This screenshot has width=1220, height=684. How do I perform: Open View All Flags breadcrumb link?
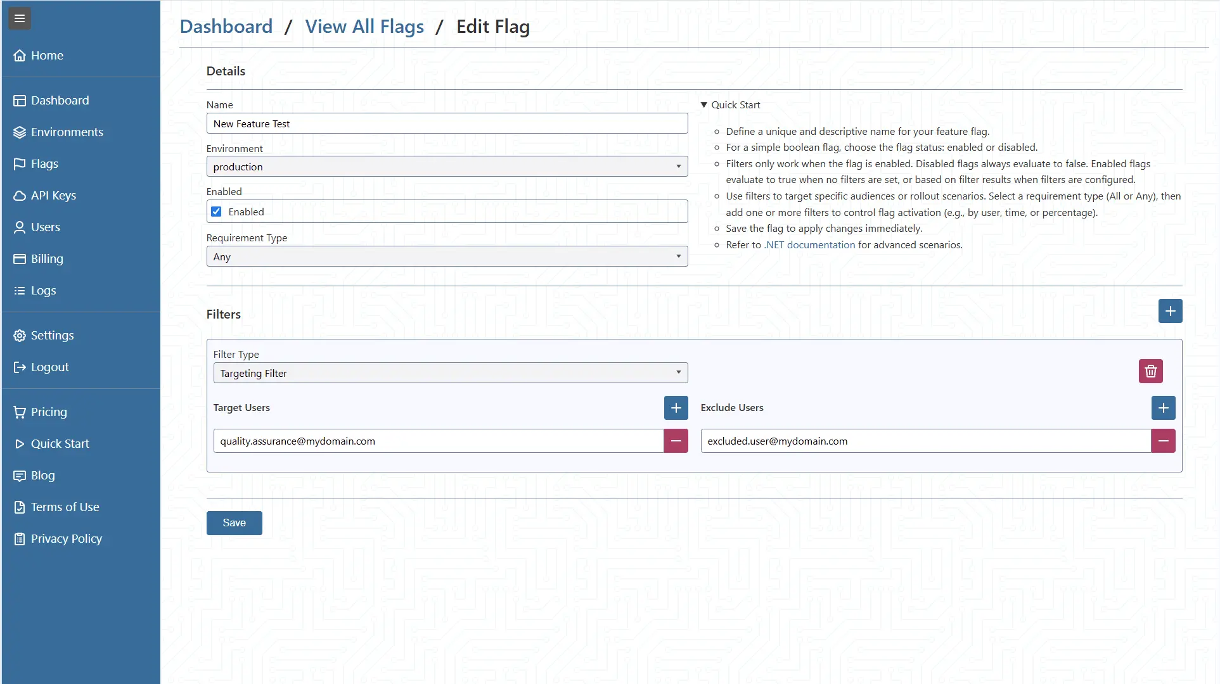[x=364, y=27]
